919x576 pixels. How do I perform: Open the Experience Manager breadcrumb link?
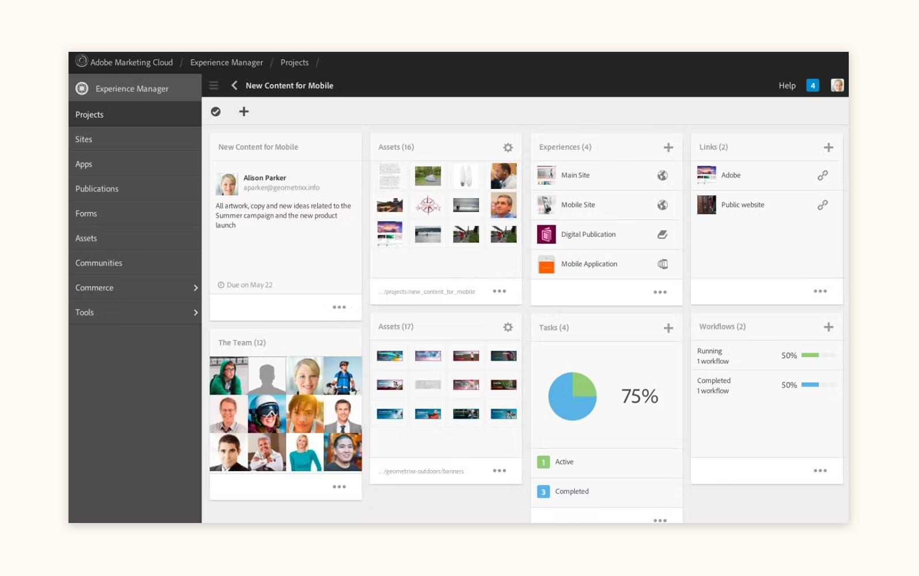[226, 63]
